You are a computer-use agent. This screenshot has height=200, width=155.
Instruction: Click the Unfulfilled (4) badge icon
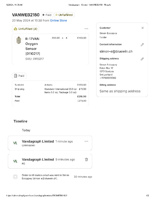pyautogui.click(x=15, y=29)
